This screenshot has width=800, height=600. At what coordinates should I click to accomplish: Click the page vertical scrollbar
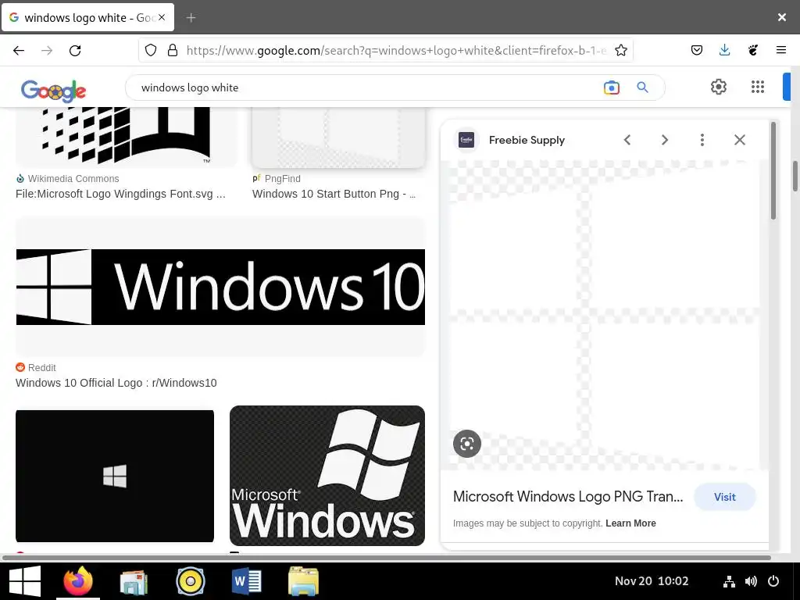point(795,176)
